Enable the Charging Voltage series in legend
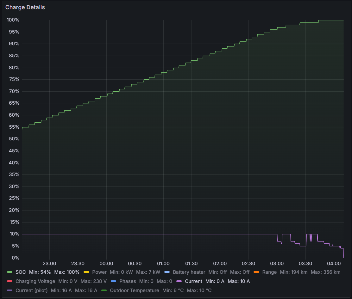 35,281
